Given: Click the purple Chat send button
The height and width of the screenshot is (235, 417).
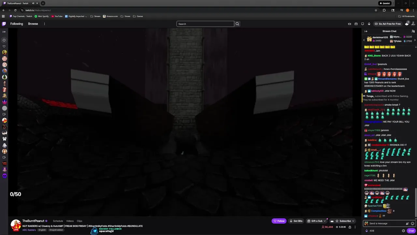Looking at the screenshot, I should point(411,231).
